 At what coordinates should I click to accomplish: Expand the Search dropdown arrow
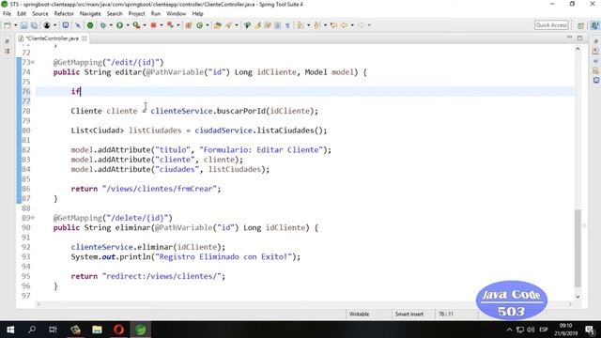[x=237, y=25]
